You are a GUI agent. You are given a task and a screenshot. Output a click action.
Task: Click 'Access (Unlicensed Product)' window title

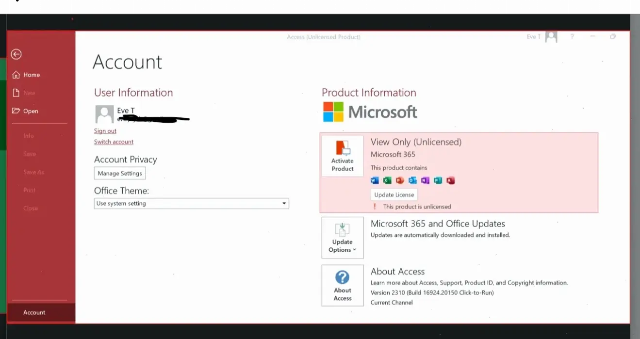(x=324, y=37)
